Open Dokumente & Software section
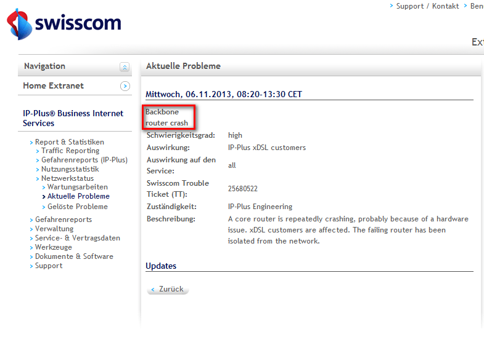 (74, 256)
